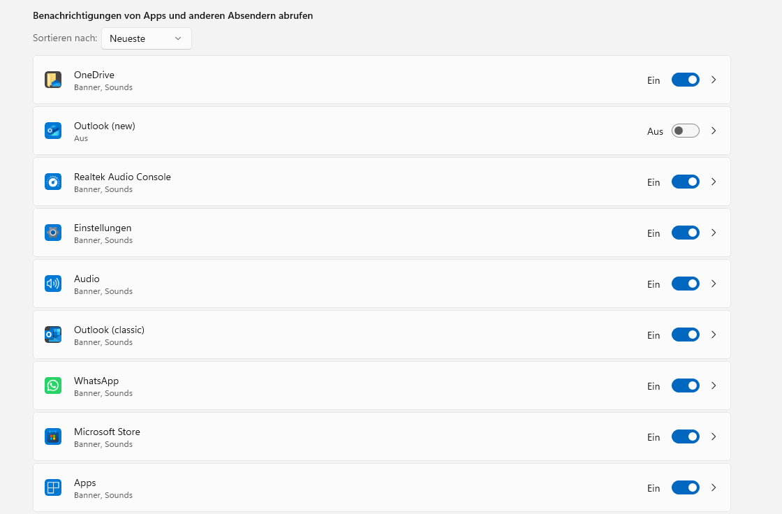The image size is (782, 514).
Task: Click the WhatsApp app icon
Action: [53, 385]
